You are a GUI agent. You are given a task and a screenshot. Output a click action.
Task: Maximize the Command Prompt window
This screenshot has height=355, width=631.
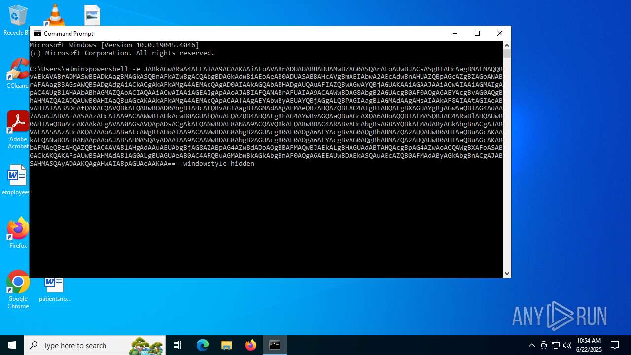[477, 33]
